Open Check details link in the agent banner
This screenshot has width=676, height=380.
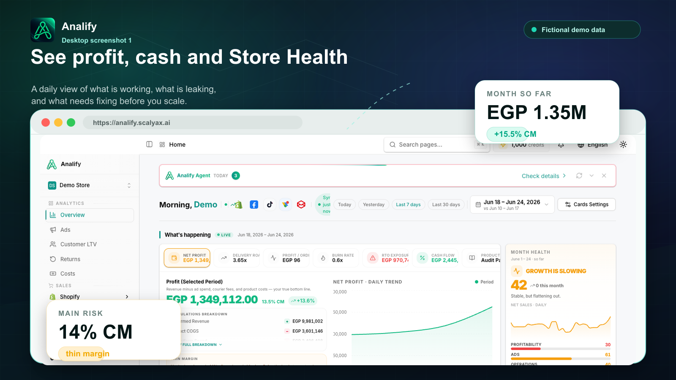[543, 176]
